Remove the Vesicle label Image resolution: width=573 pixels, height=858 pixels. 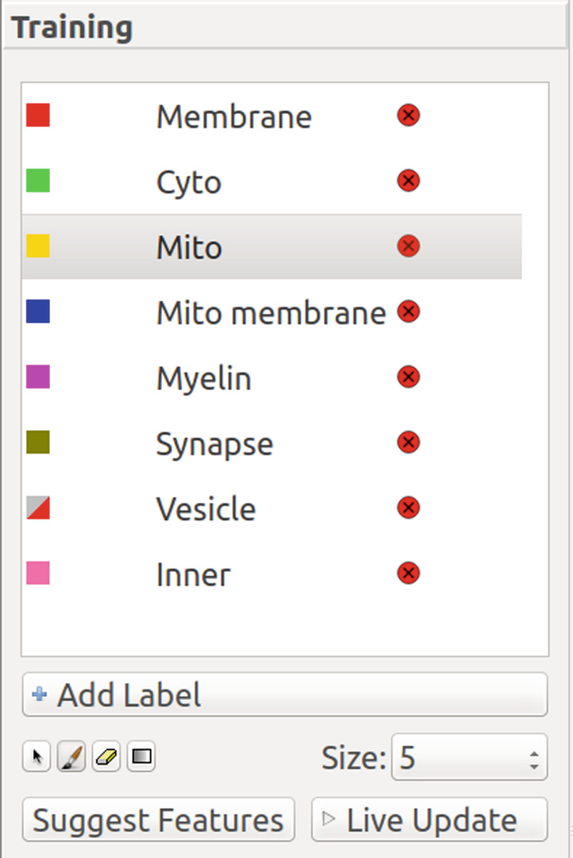pyautogui.click(x=408, y=508)
